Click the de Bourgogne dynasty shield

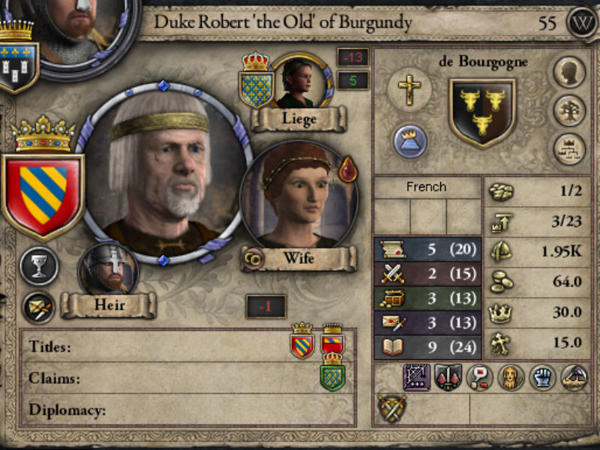coord(482,113)
